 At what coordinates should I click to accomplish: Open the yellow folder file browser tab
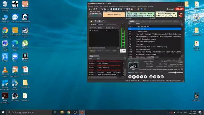click(91, 21)
